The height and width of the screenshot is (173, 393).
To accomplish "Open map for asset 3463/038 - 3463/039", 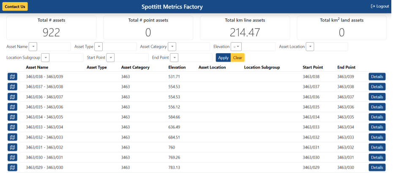I will [12, 77].
